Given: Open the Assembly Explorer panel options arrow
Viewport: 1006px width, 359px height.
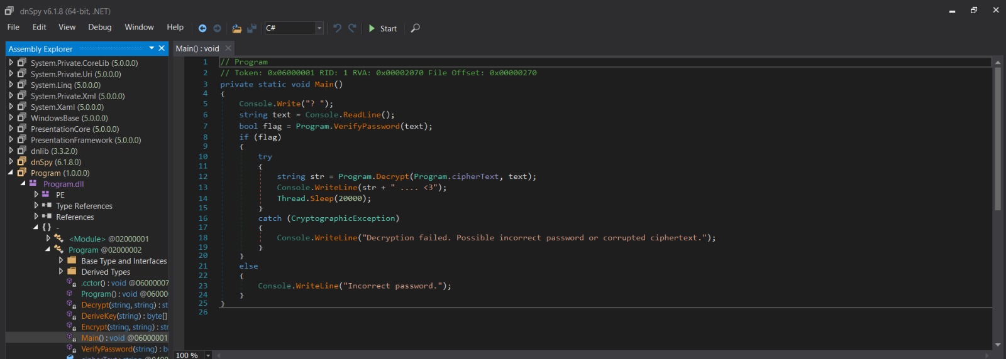Looking at the screenshot, I should pyautogui.click(x=152, y=48).
